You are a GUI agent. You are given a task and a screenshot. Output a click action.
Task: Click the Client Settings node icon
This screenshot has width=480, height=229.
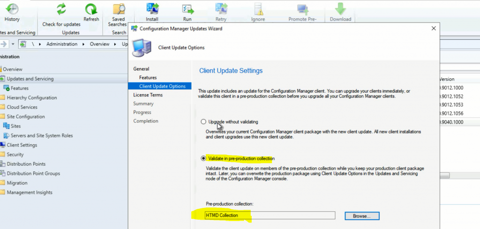click(3, 145)
